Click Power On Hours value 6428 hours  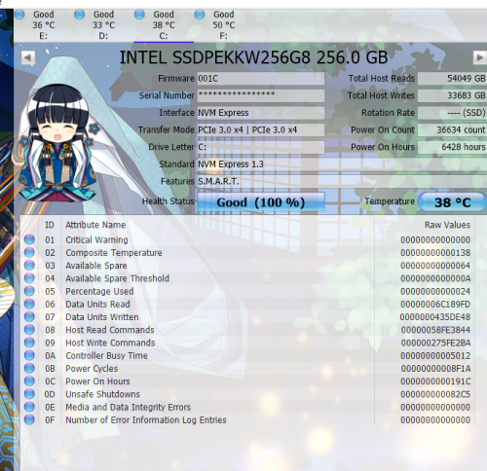[452, 147]
